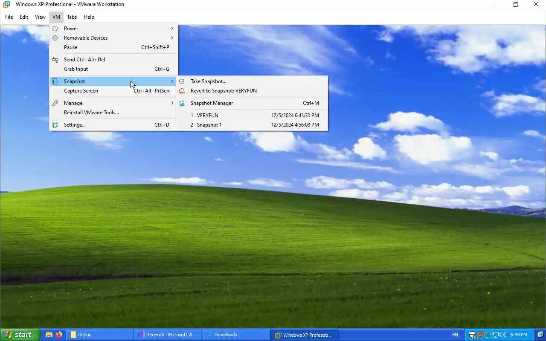Open the Help menu

pyautogui.click(x=89, y=17)
